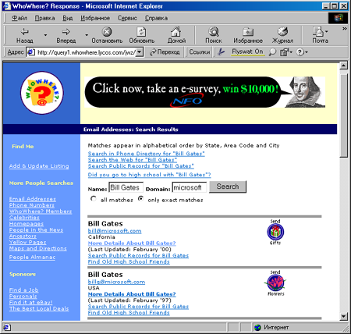The image size is (351, 334).
Task: Open the Сервис menu
Action: pos(127,18)
